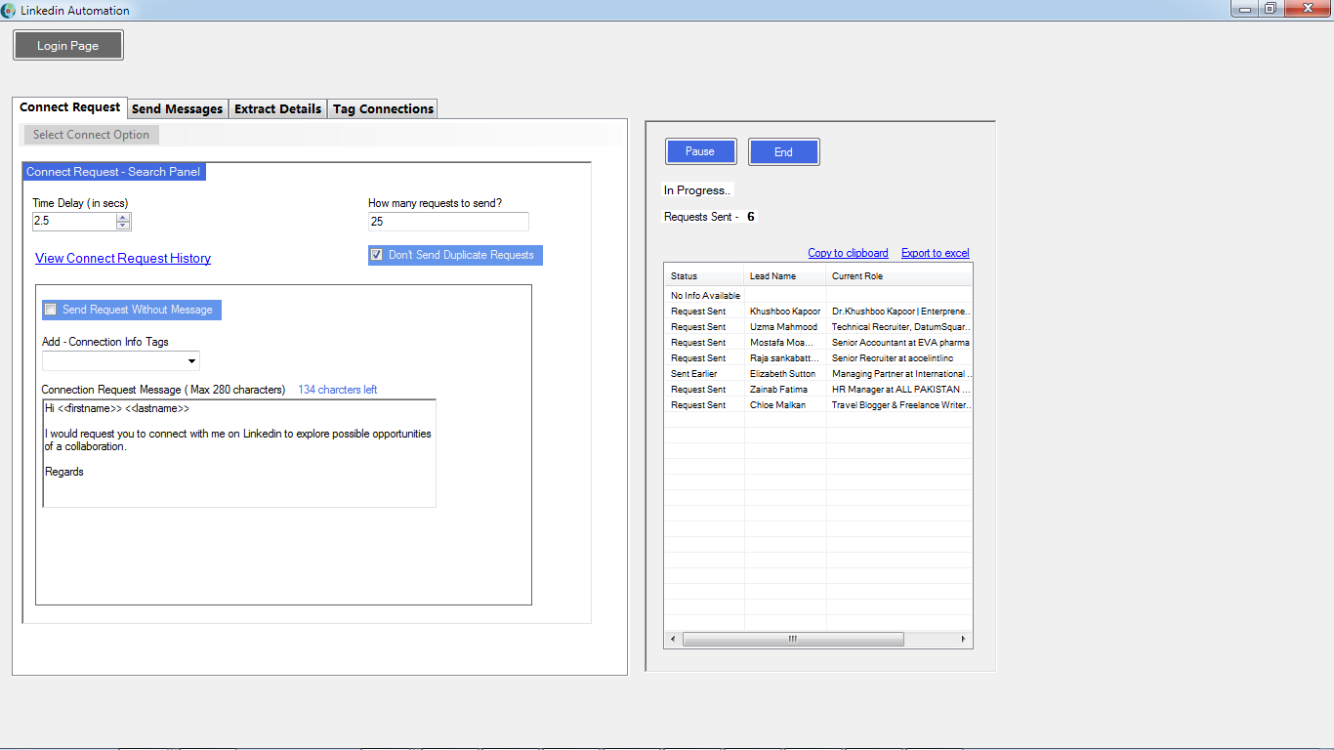The image size is (1334, 750).
Task: Click the horizontal scrollbar thumb in results table
Action: [793, 639]
